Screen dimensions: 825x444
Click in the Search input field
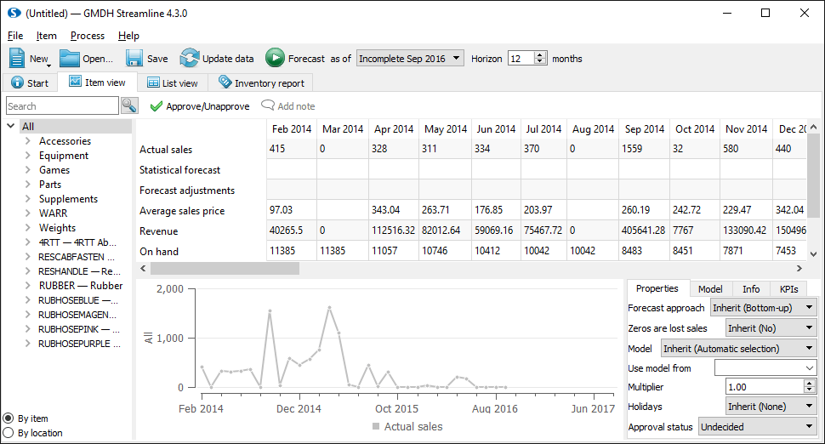[61, 106]
